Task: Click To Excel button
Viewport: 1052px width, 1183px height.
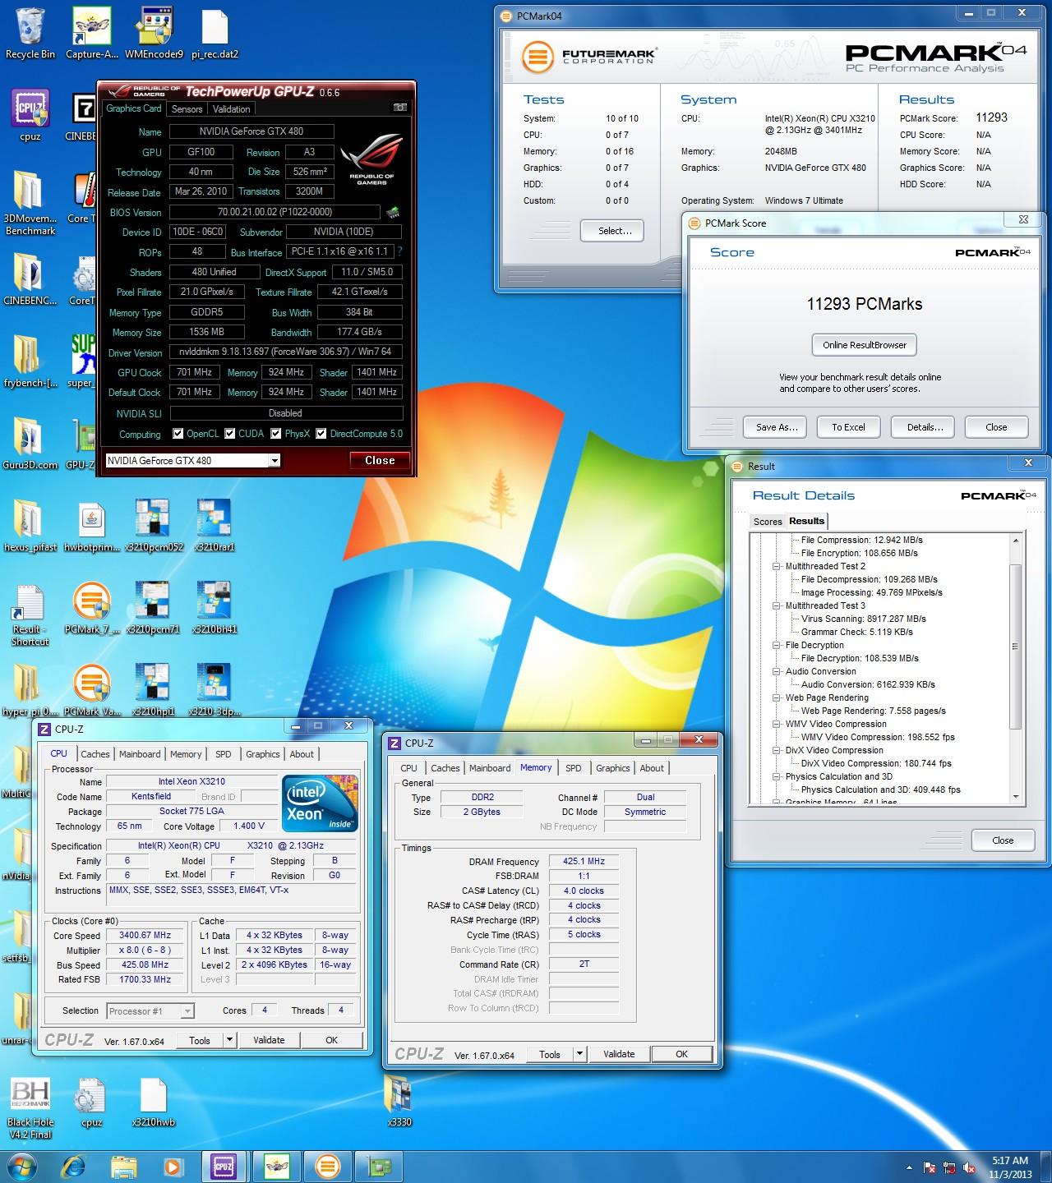Action: pos(848,427)
